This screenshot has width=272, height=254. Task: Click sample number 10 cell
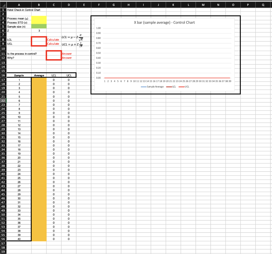(x=19, y=117)
